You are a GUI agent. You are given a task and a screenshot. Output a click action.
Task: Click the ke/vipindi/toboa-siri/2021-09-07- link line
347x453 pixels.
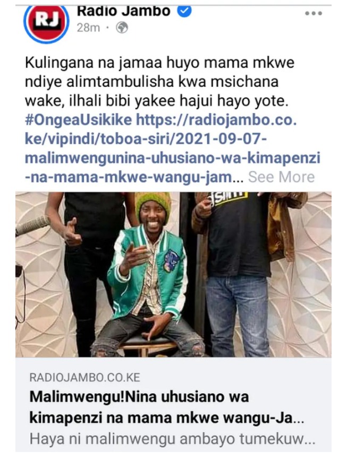tap(146, 139)
